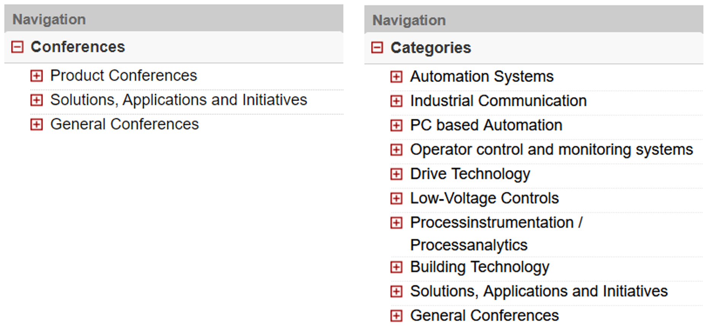This screenshot has width=706, height=326.
Task: Collapse the Conferences tree node
Action: pyautogui.click(x=17, y=47)
